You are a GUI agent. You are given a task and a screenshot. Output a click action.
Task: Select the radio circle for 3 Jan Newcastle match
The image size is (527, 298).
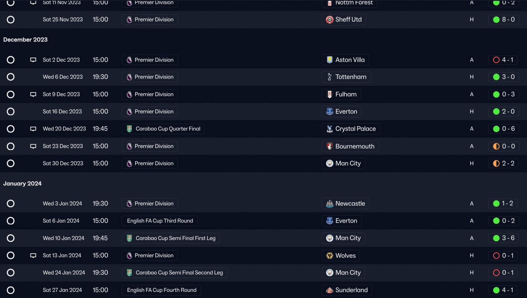(11, 204)
